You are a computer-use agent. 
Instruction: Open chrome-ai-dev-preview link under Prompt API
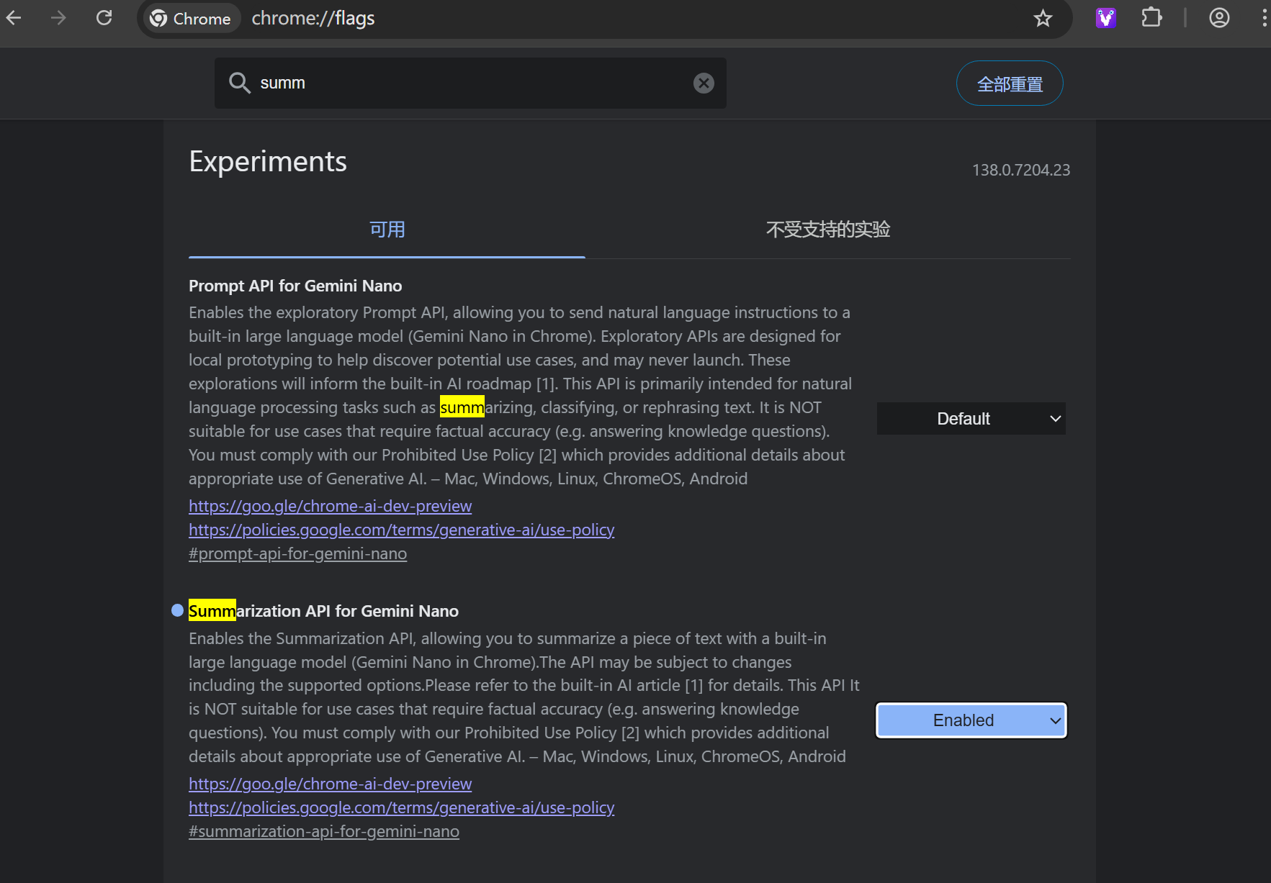[330, 506]
